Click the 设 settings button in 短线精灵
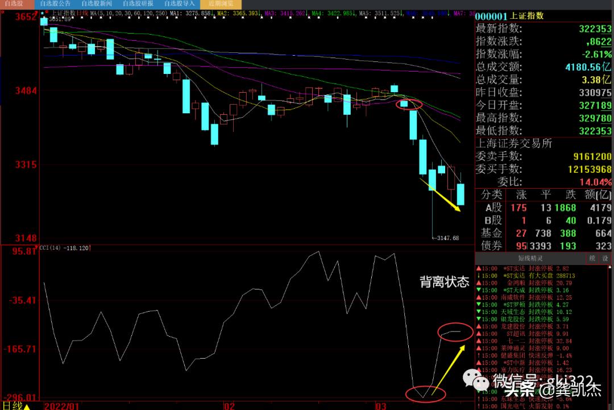Image resolution: width=614 pixels, height=410 pixels. click(x=605, y=258)
